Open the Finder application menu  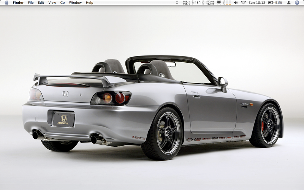pyautogui.click(x=18, y=3)
